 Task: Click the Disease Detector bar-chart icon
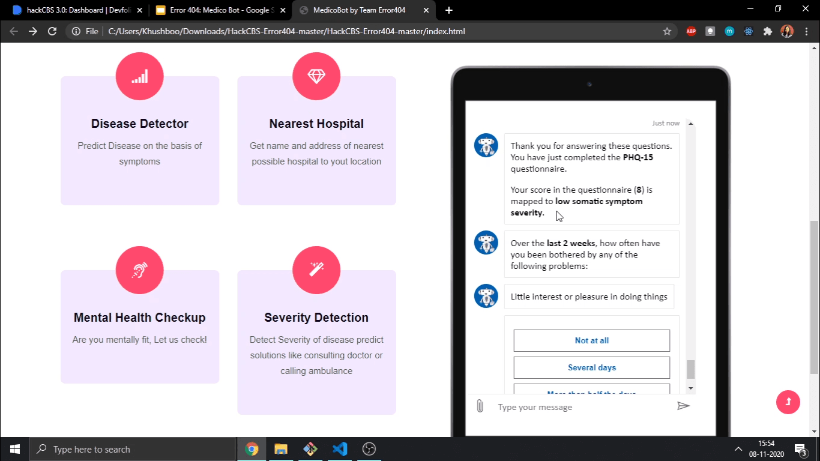pos(140,76)
